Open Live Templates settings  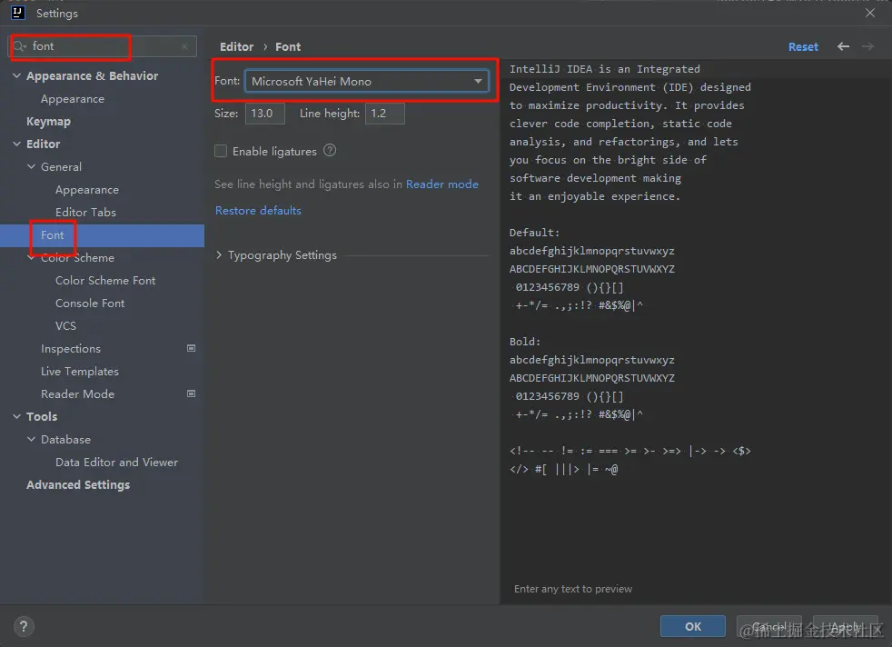click(x=80, y=372)
